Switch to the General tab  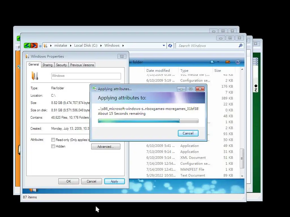click(x=33, y=64)
